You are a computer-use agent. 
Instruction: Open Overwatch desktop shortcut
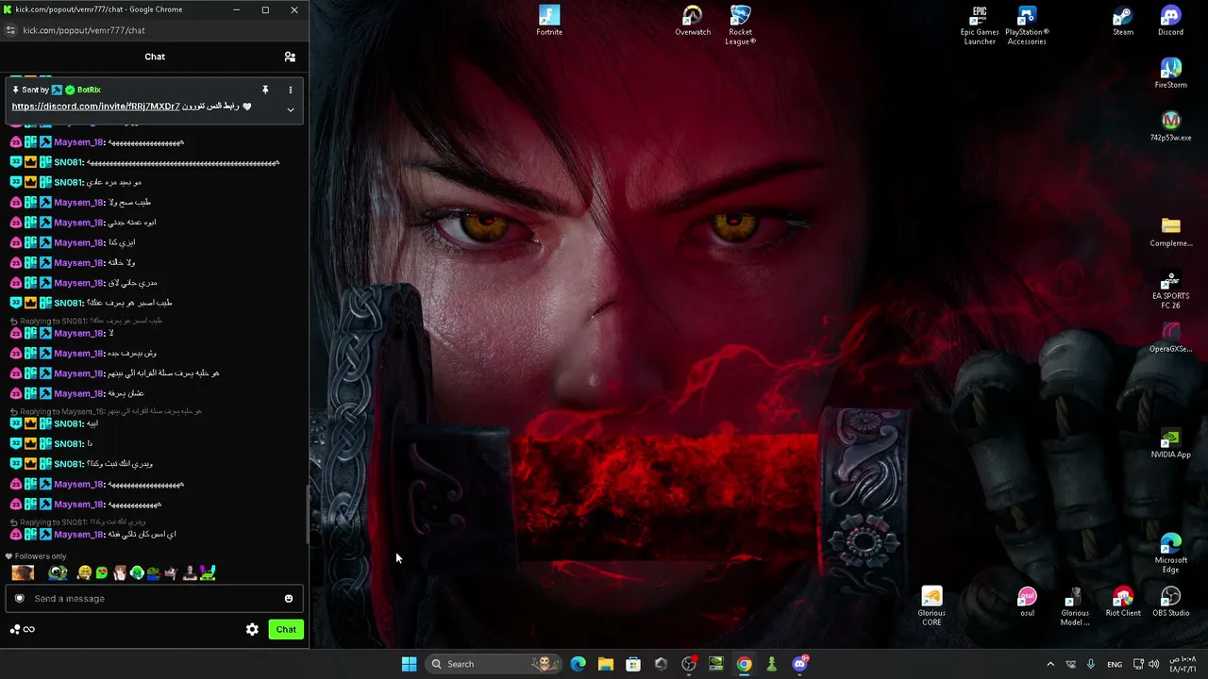[693, 21]
